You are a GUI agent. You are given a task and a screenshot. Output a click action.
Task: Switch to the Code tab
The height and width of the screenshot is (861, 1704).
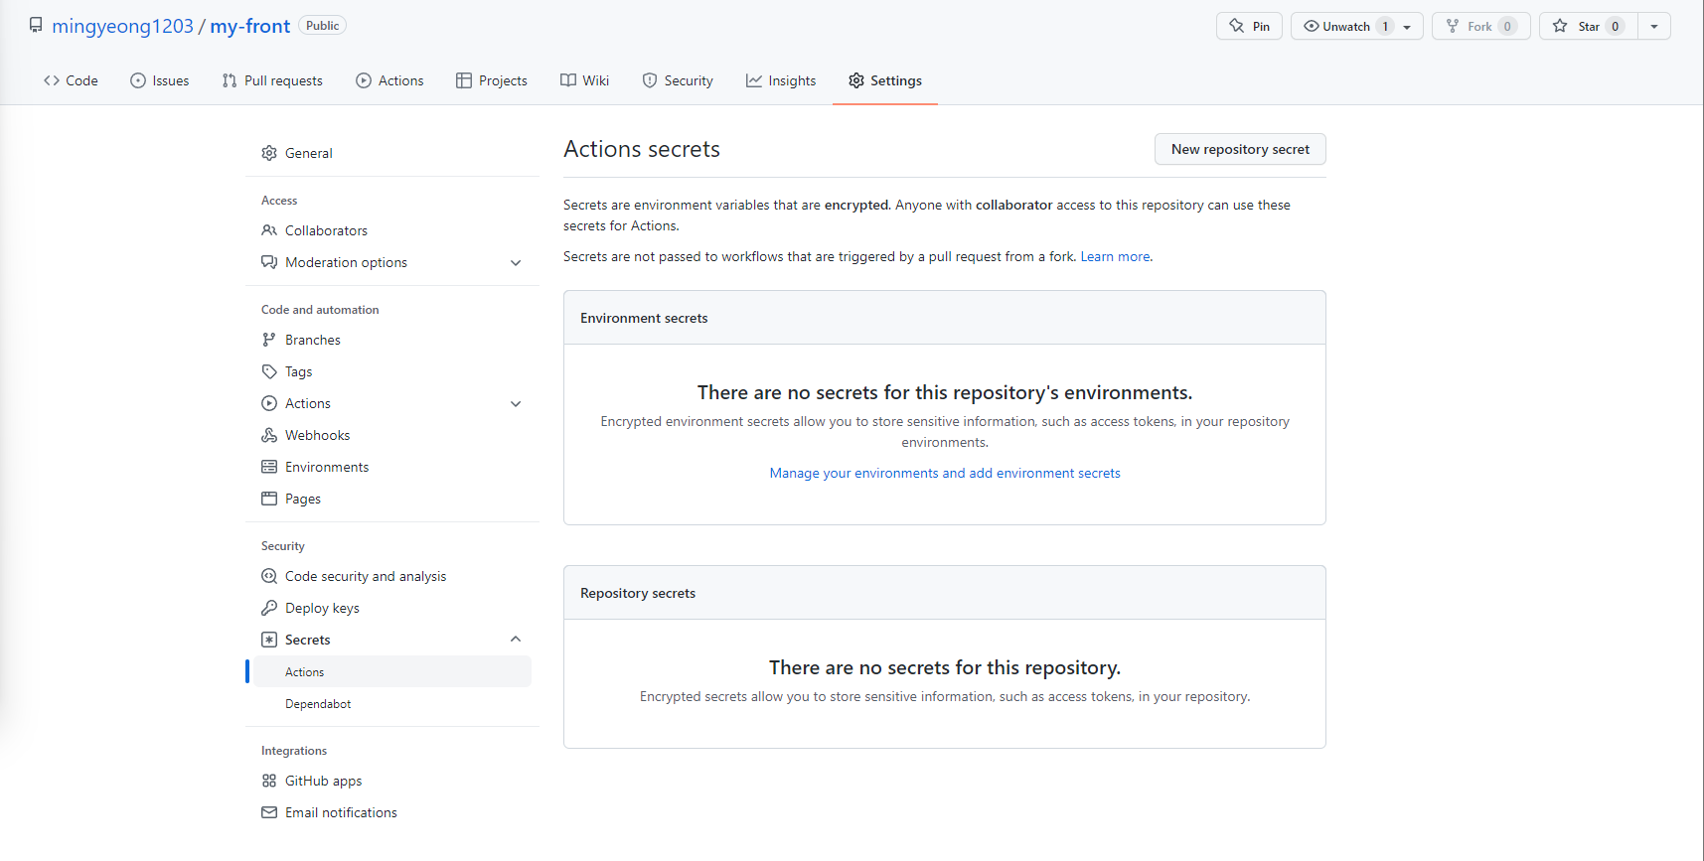point(71,80)
